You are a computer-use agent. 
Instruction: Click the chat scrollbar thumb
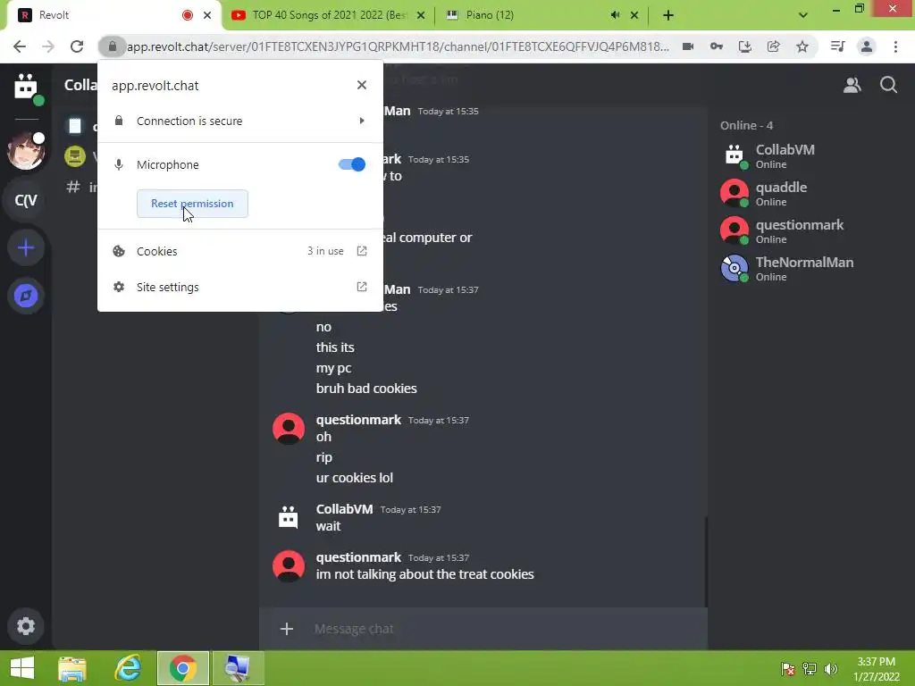(x=706, y=561)
